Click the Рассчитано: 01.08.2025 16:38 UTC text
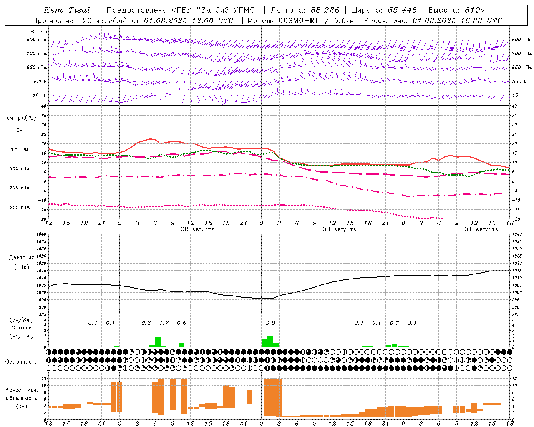 [433, 20]
